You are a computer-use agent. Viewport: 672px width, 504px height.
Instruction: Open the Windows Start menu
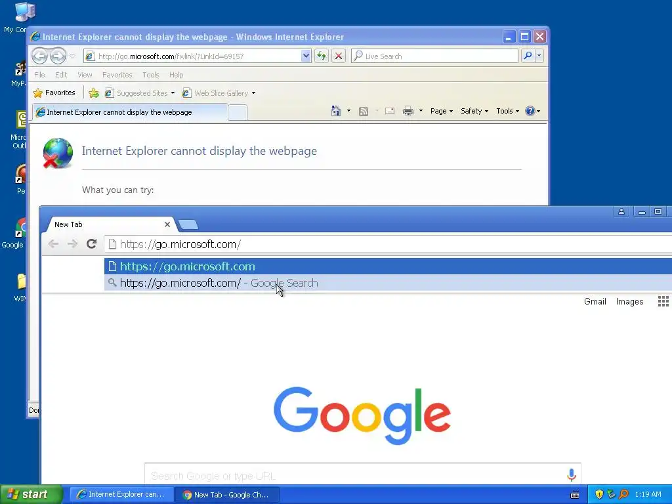[x=31, y=495]
